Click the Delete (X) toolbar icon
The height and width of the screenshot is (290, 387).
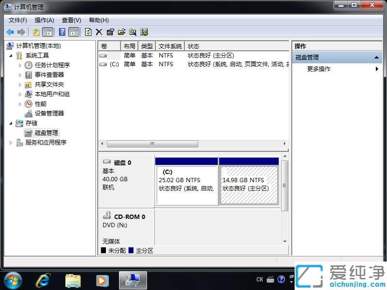[x=98, y=32]
